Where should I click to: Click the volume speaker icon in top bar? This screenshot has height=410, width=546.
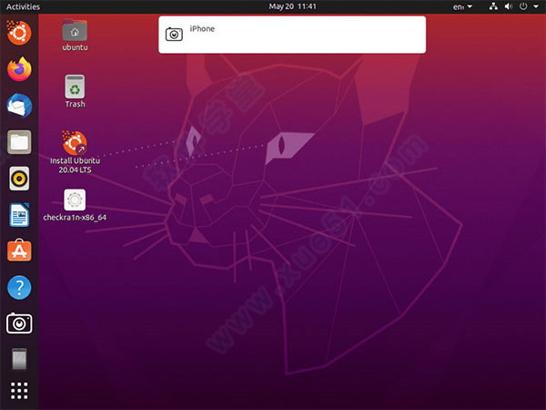509,6
